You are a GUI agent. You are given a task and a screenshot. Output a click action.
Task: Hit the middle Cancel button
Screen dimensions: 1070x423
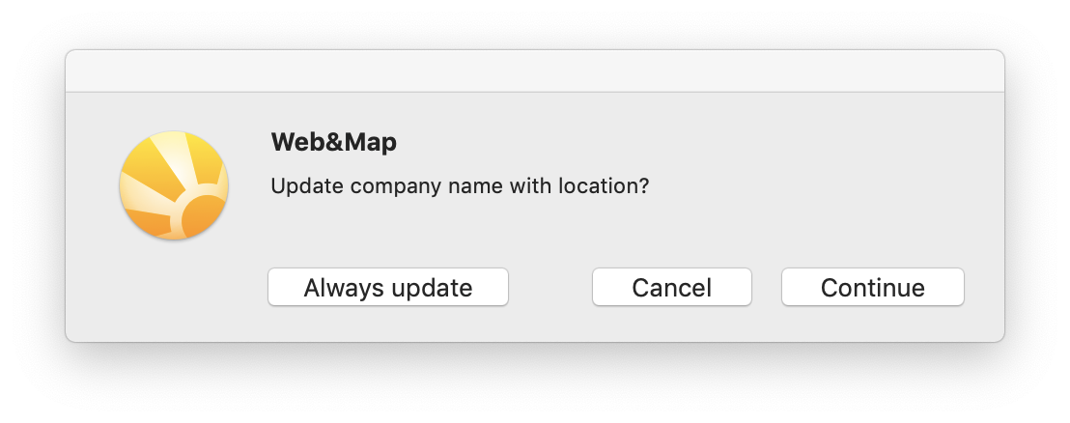[x=671, y=287]
